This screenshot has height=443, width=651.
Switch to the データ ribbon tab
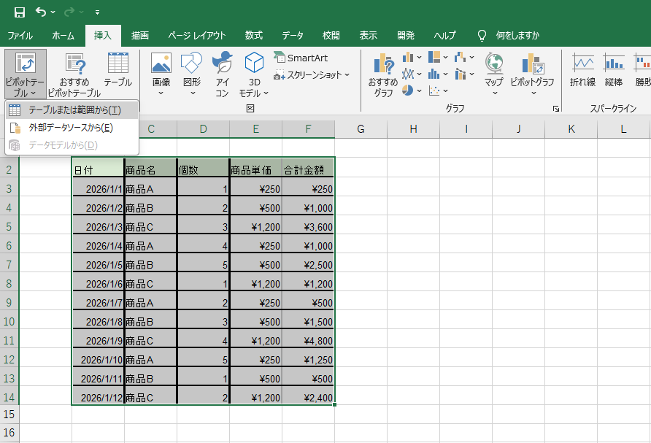pos(293,35)
